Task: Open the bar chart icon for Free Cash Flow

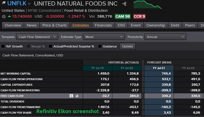Action: coord(77,96)
